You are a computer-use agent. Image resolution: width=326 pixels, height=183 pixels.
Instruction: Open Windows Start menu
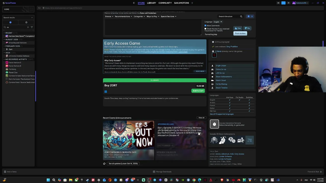[48, 180]
